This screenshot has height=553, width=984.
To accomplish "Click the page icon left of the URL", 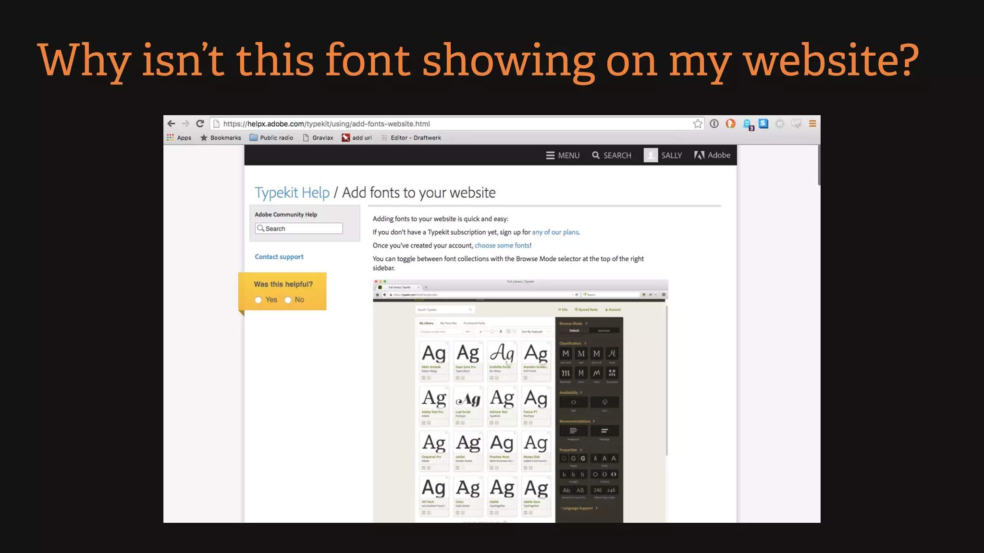I will point(217,124).
